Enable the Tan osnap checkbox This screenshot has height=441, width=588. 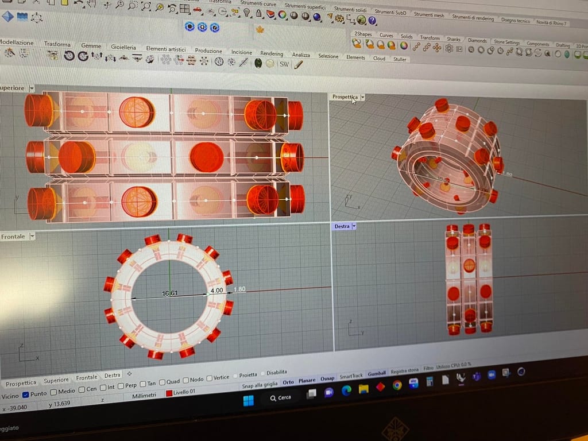tap(143, 384)
